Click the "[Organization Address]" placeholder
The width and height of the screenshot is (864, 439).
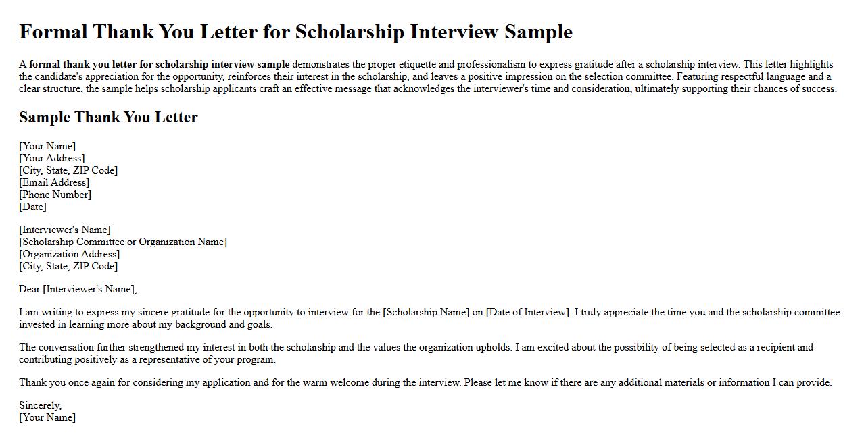69,254
